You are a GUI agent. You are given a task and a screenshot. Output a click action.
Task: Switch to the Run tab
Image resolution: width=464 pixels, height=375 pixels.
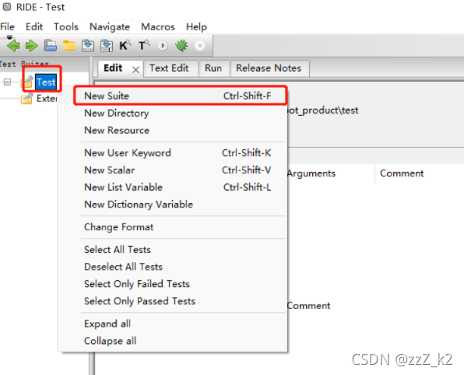(x=213, y=68)
